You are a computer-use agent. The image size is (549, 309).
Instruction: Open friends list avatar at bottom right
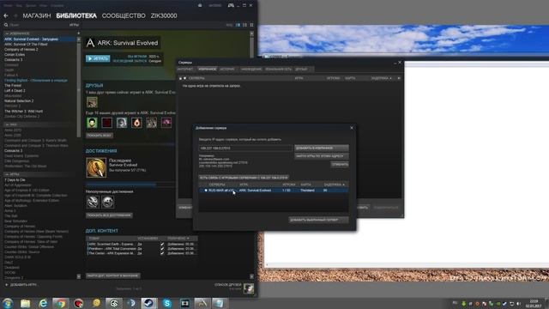(249, 288)
